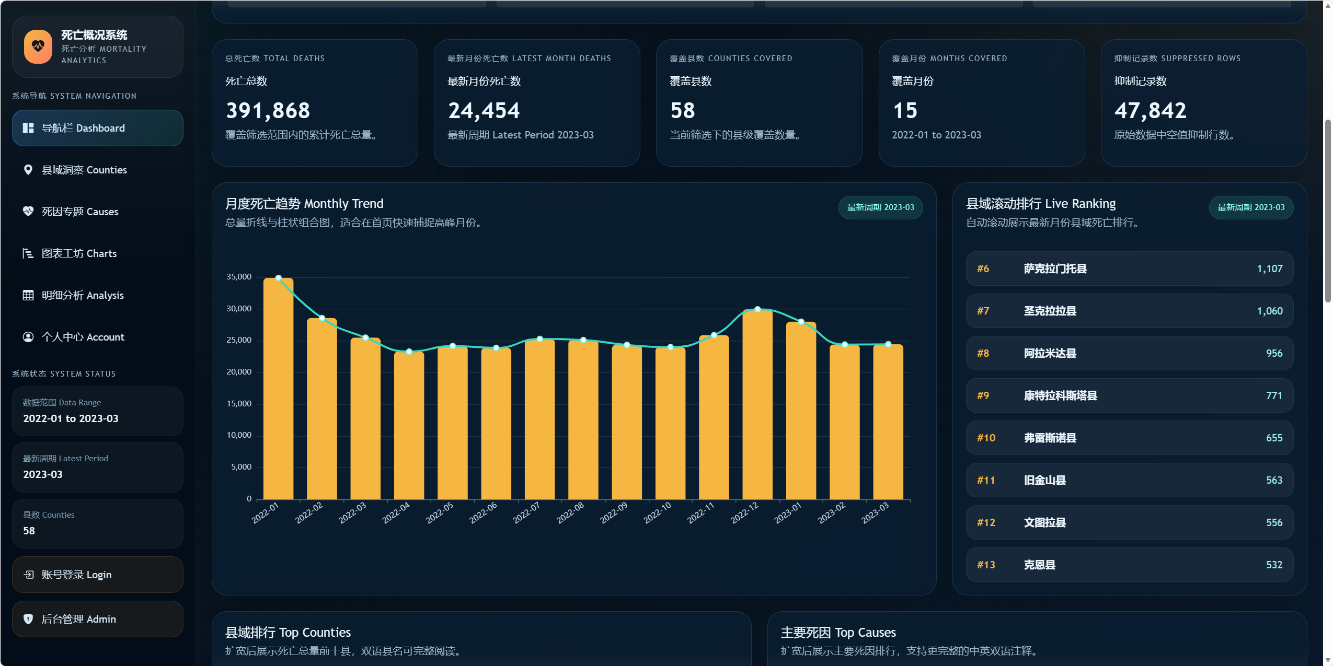Click the page vertical scrollbar thumb

(x=1327, y=209)
